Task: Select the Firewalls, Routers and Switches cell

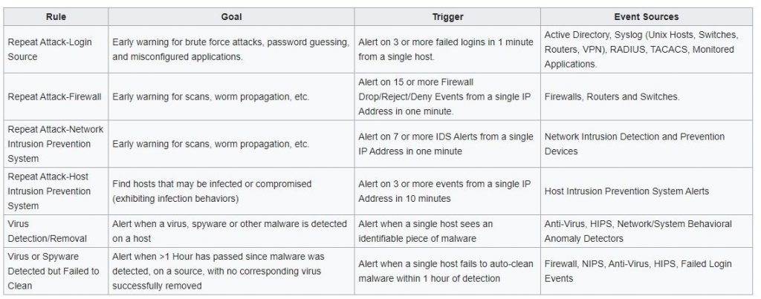Action: click(x=647, y=97)
